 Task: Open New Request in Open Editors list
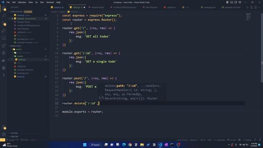coord(23,29)
